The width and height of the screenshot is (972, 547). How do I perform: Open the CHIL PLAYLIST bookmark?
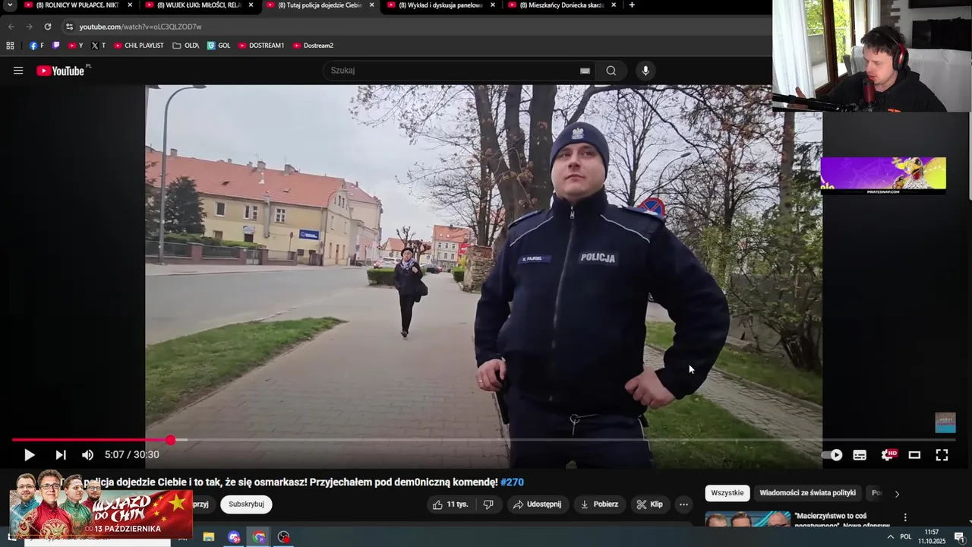[x=139, y=46]
